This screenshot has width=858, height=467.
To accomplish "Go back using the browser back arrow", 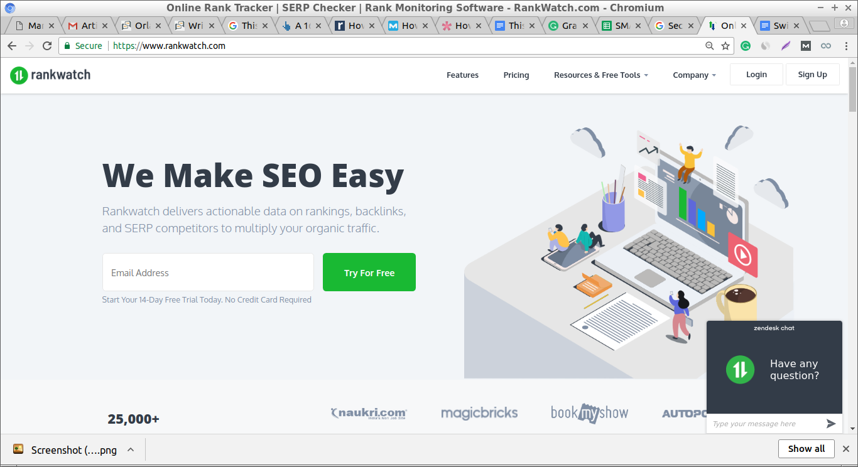I will tap(11, 46).
